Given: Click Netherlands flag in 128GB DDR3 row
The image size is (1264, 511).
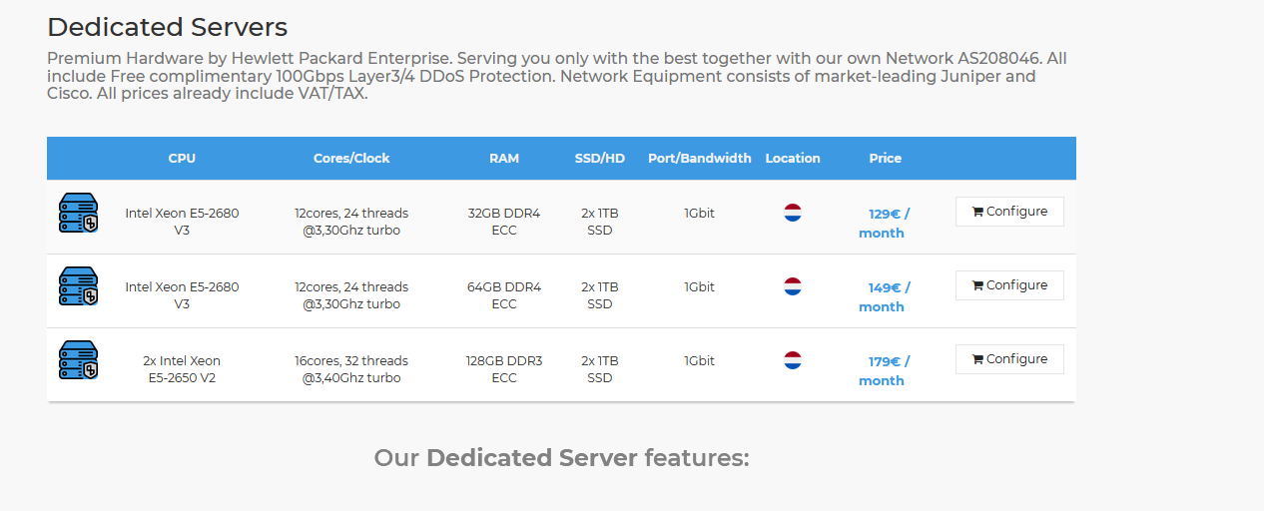Looking at the screenshot, I should click(793, 360).
